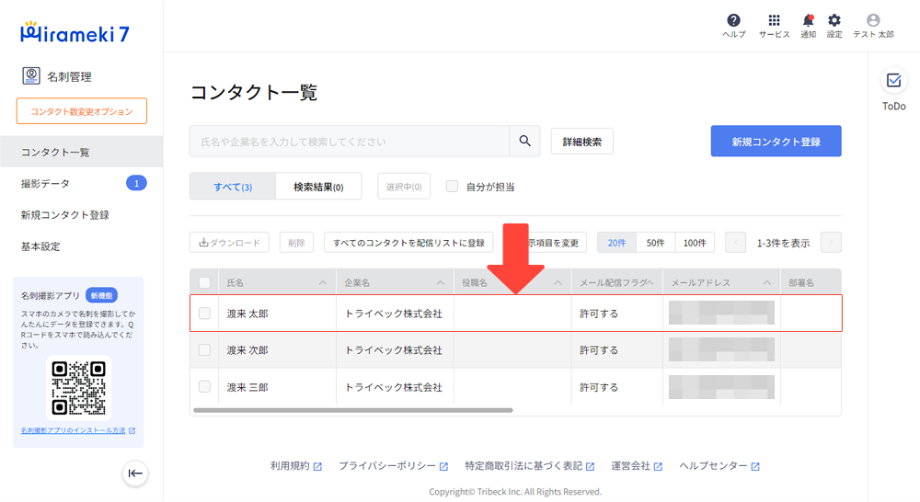
Task: Open the ToDo checkbox icon
Action: [893, 80]
